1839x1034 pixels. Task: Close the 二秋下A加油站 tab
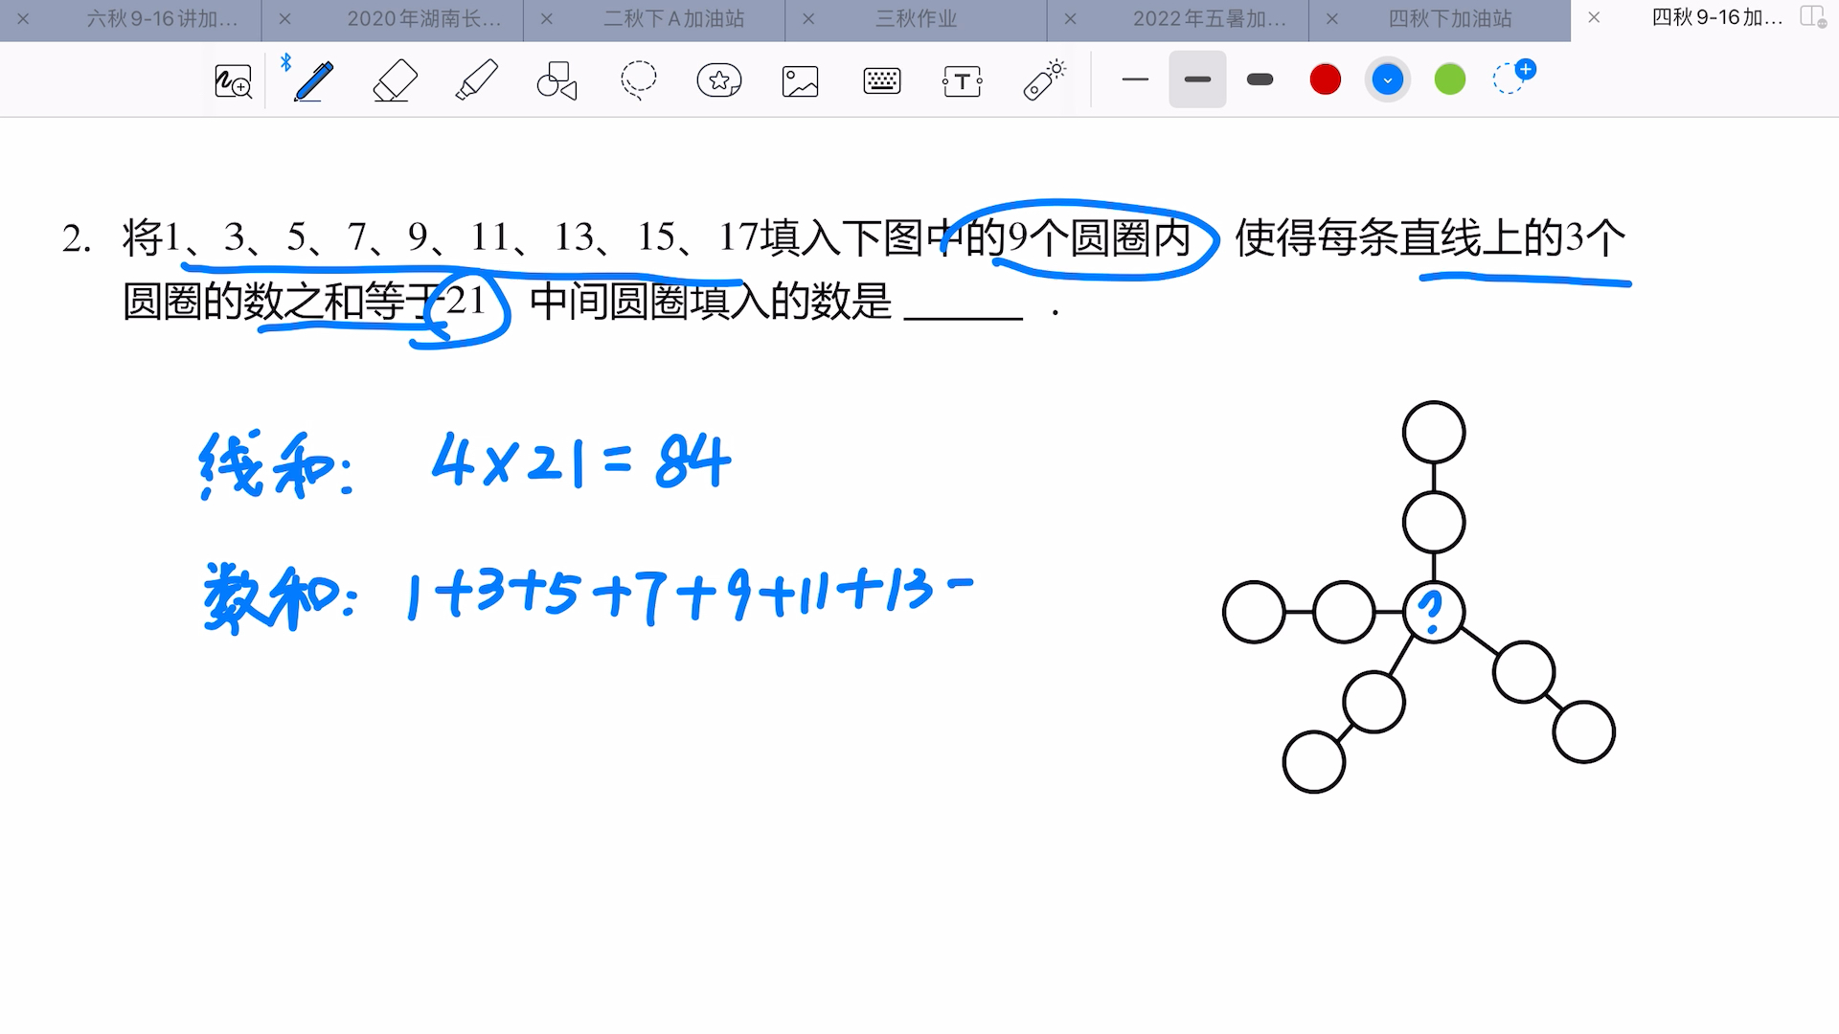[547, 19]
